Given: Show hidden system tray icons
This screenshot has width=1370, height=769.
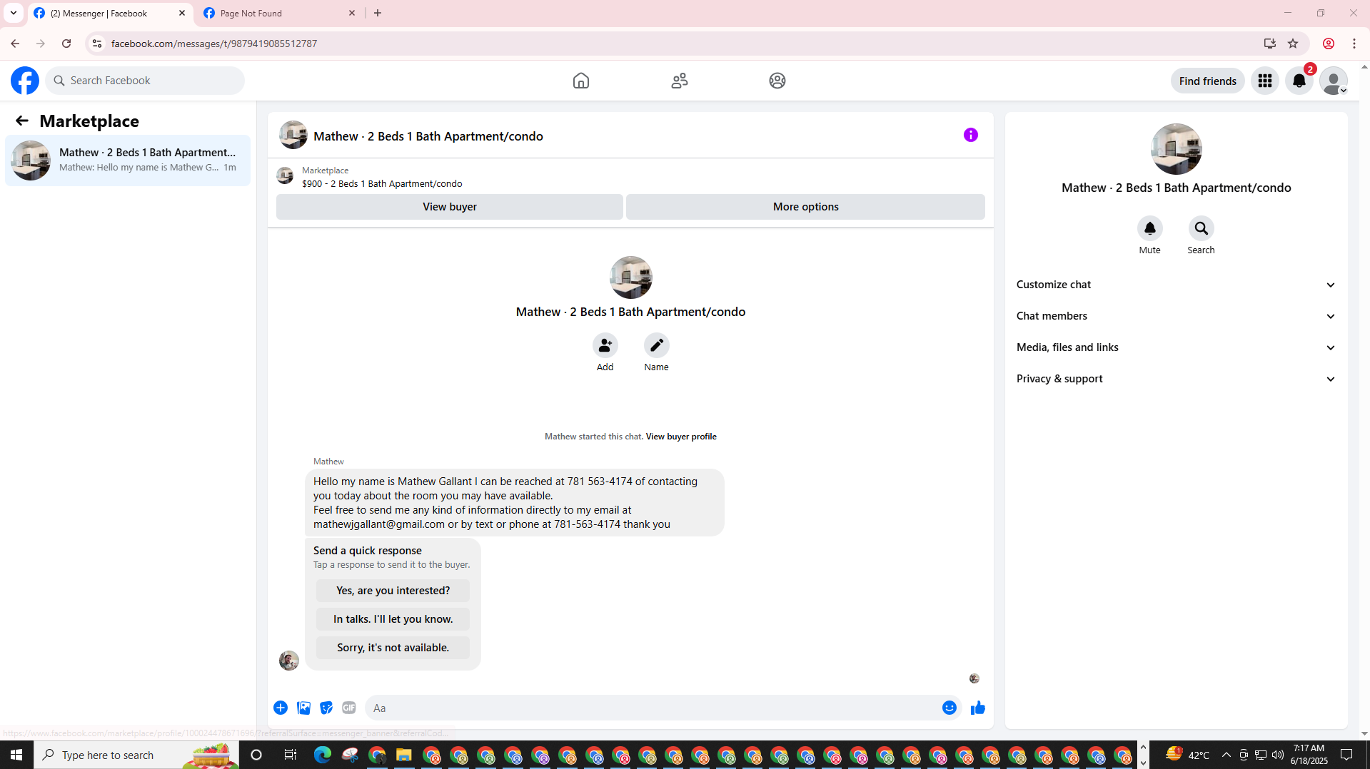Looking at the screenshot, I should pos(1227,755).
